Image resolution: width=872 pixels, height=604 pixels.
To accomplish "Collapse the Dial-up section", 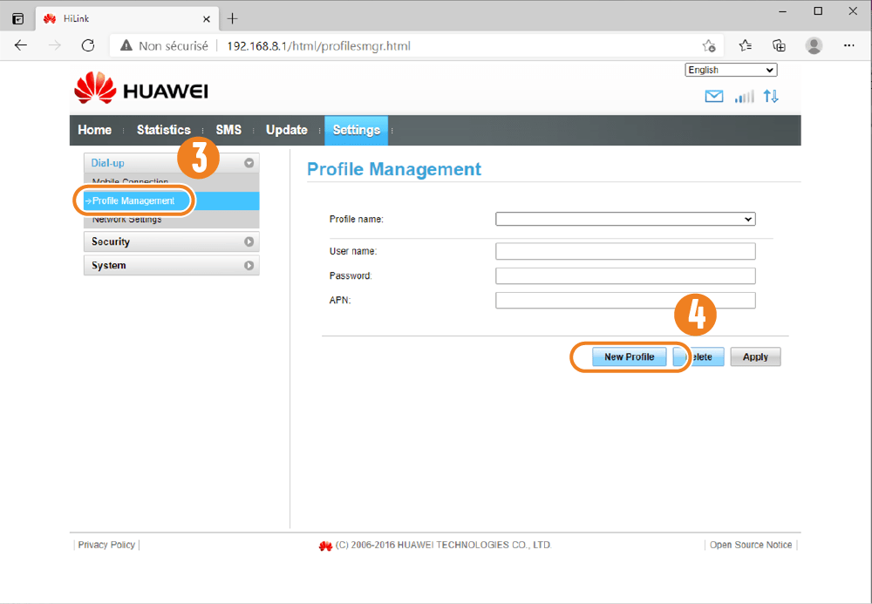I will (x=171, y=163).
